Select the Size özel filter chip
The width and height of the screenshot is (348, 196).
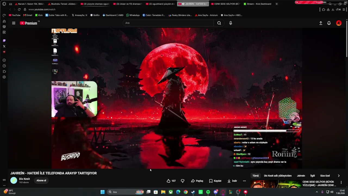click(325, 176)
